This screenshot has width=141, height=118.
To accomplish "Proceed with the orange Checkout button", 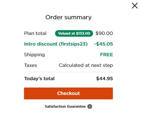I will [68, 93].
